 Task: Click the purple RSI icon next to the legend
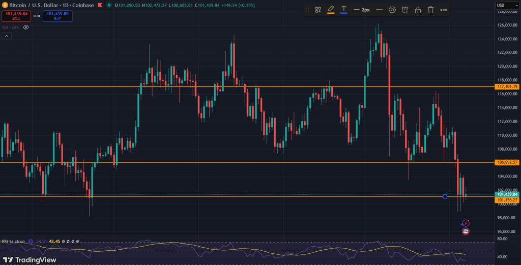(31, 242)
